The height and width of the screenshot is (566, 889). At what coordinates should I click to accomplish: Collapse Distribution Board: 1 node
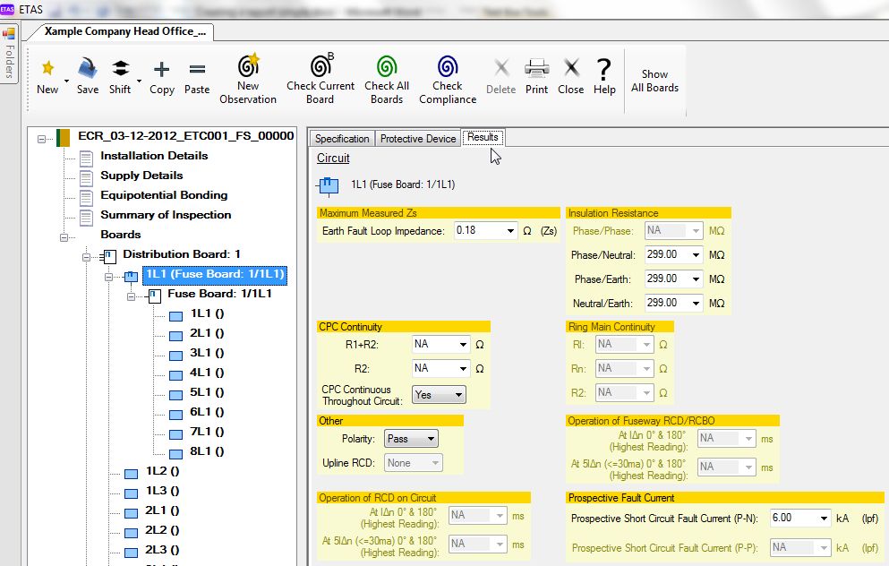(x=86, y=257)
